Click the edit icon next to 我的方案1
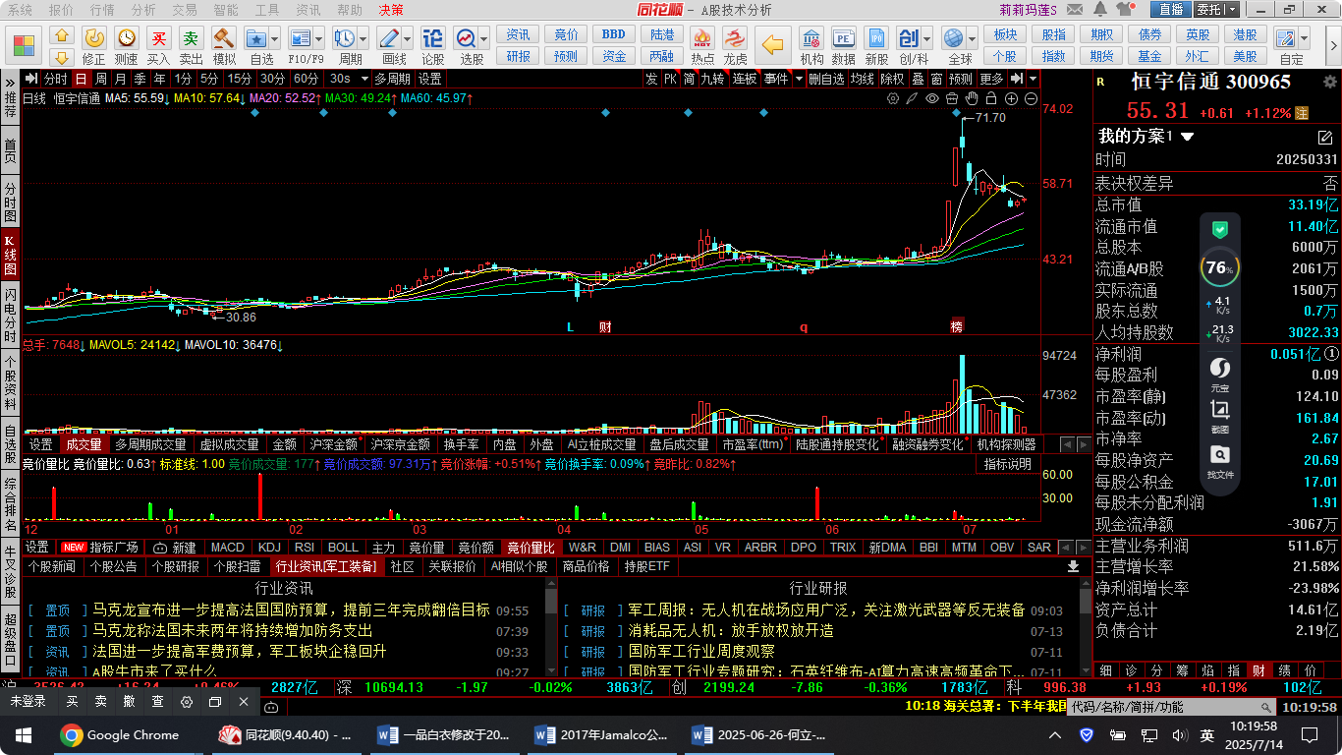This screenshot has height=755, width=1342. pyautogui.click(x=1324, y=137)
